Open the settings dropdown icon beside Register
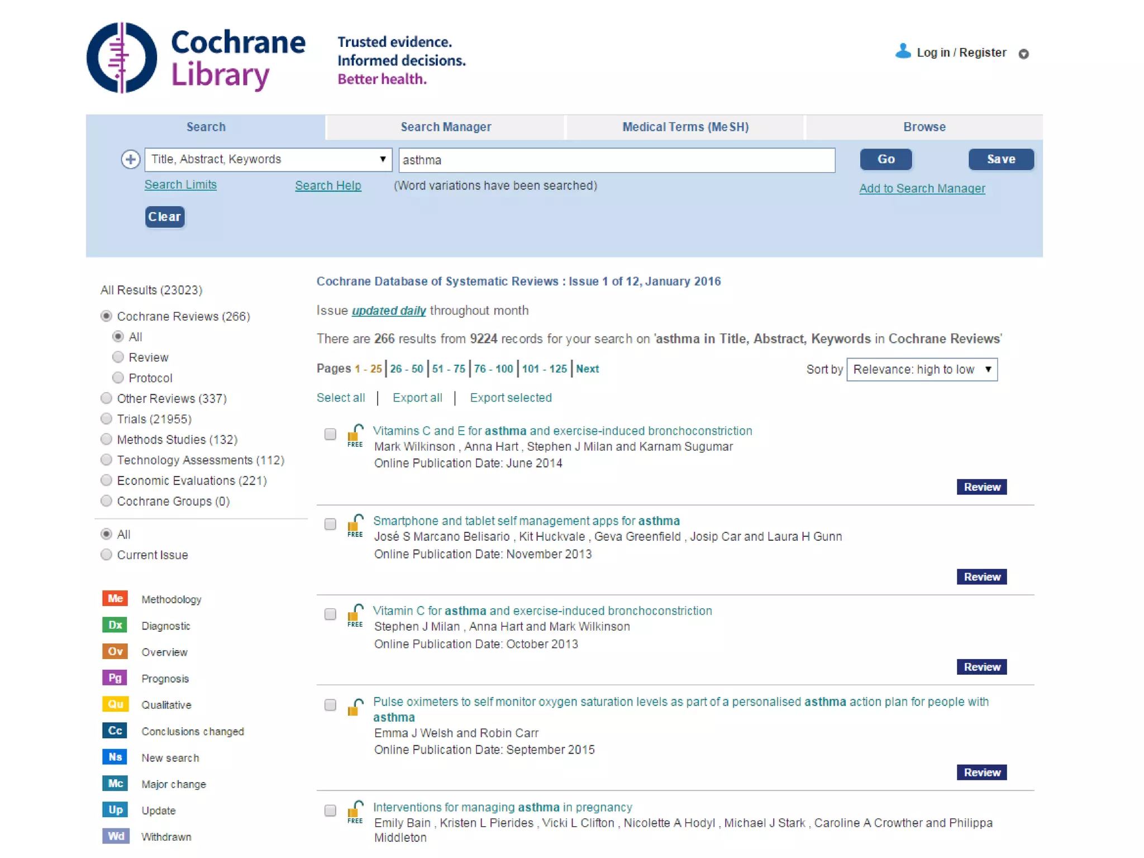1144x858 pixels. [1023, 54]
